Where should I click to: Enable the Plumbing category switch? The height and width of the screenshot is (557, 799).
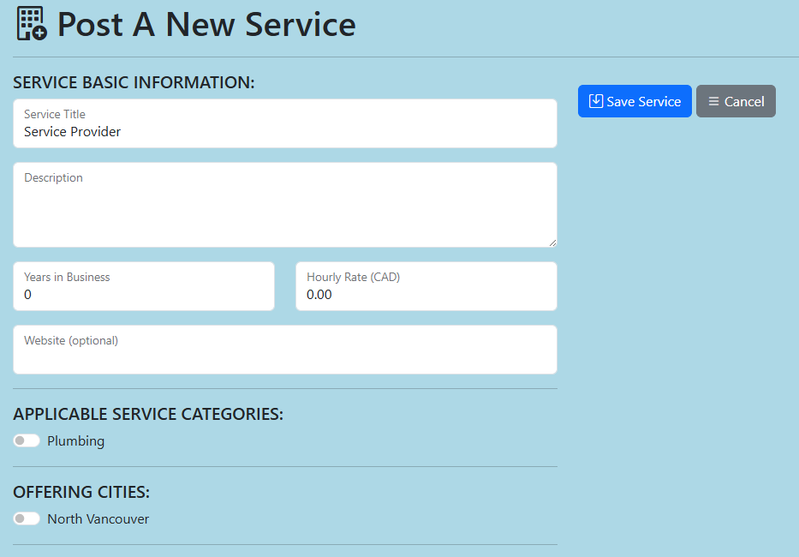coord(27,440)
